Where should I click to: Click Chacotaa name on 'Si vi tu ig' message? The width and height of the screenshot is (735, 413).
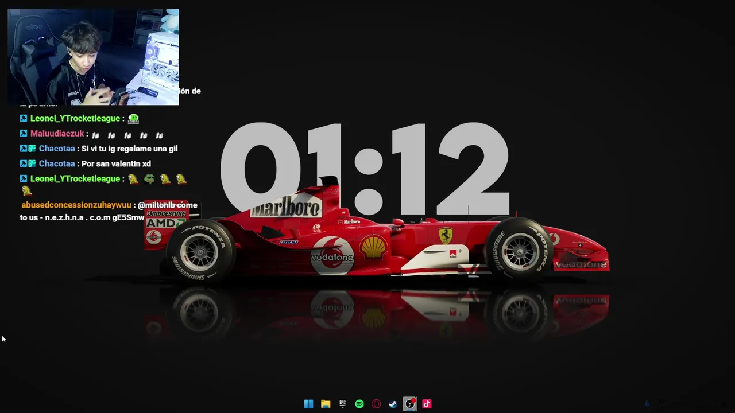click(57, 149)
